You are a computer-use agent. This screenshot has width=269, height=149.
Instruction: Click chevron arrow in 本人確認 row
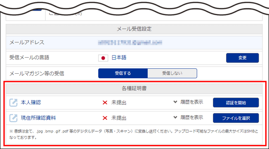tap(175, 102)
